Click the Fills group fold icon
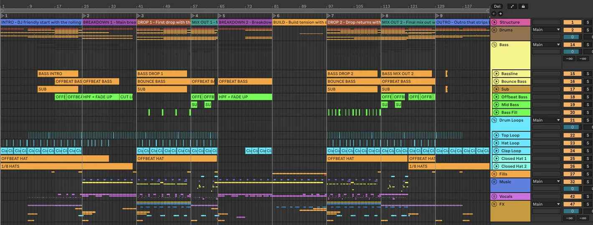 [494, 174]
